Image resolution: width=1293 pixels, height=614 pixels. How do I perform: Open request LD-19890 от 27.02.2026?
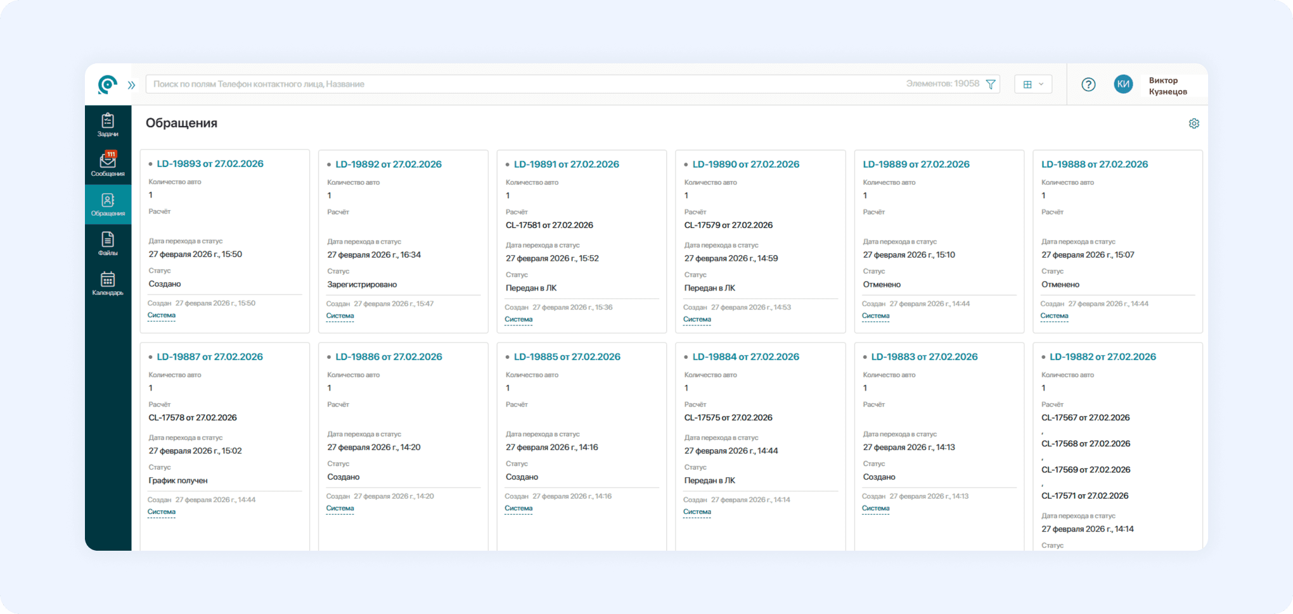[x=745, y=165]
